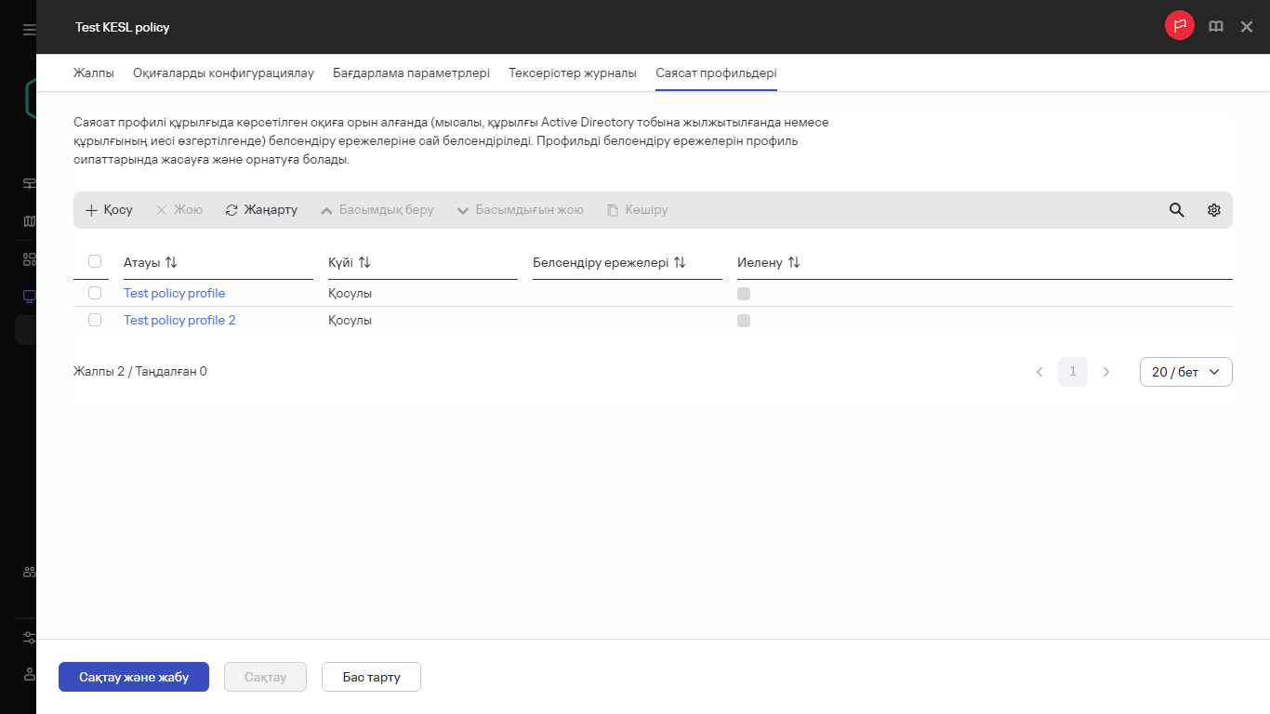
Task: Click the Қосу add profile button
Action: click(x=109, y=210)
